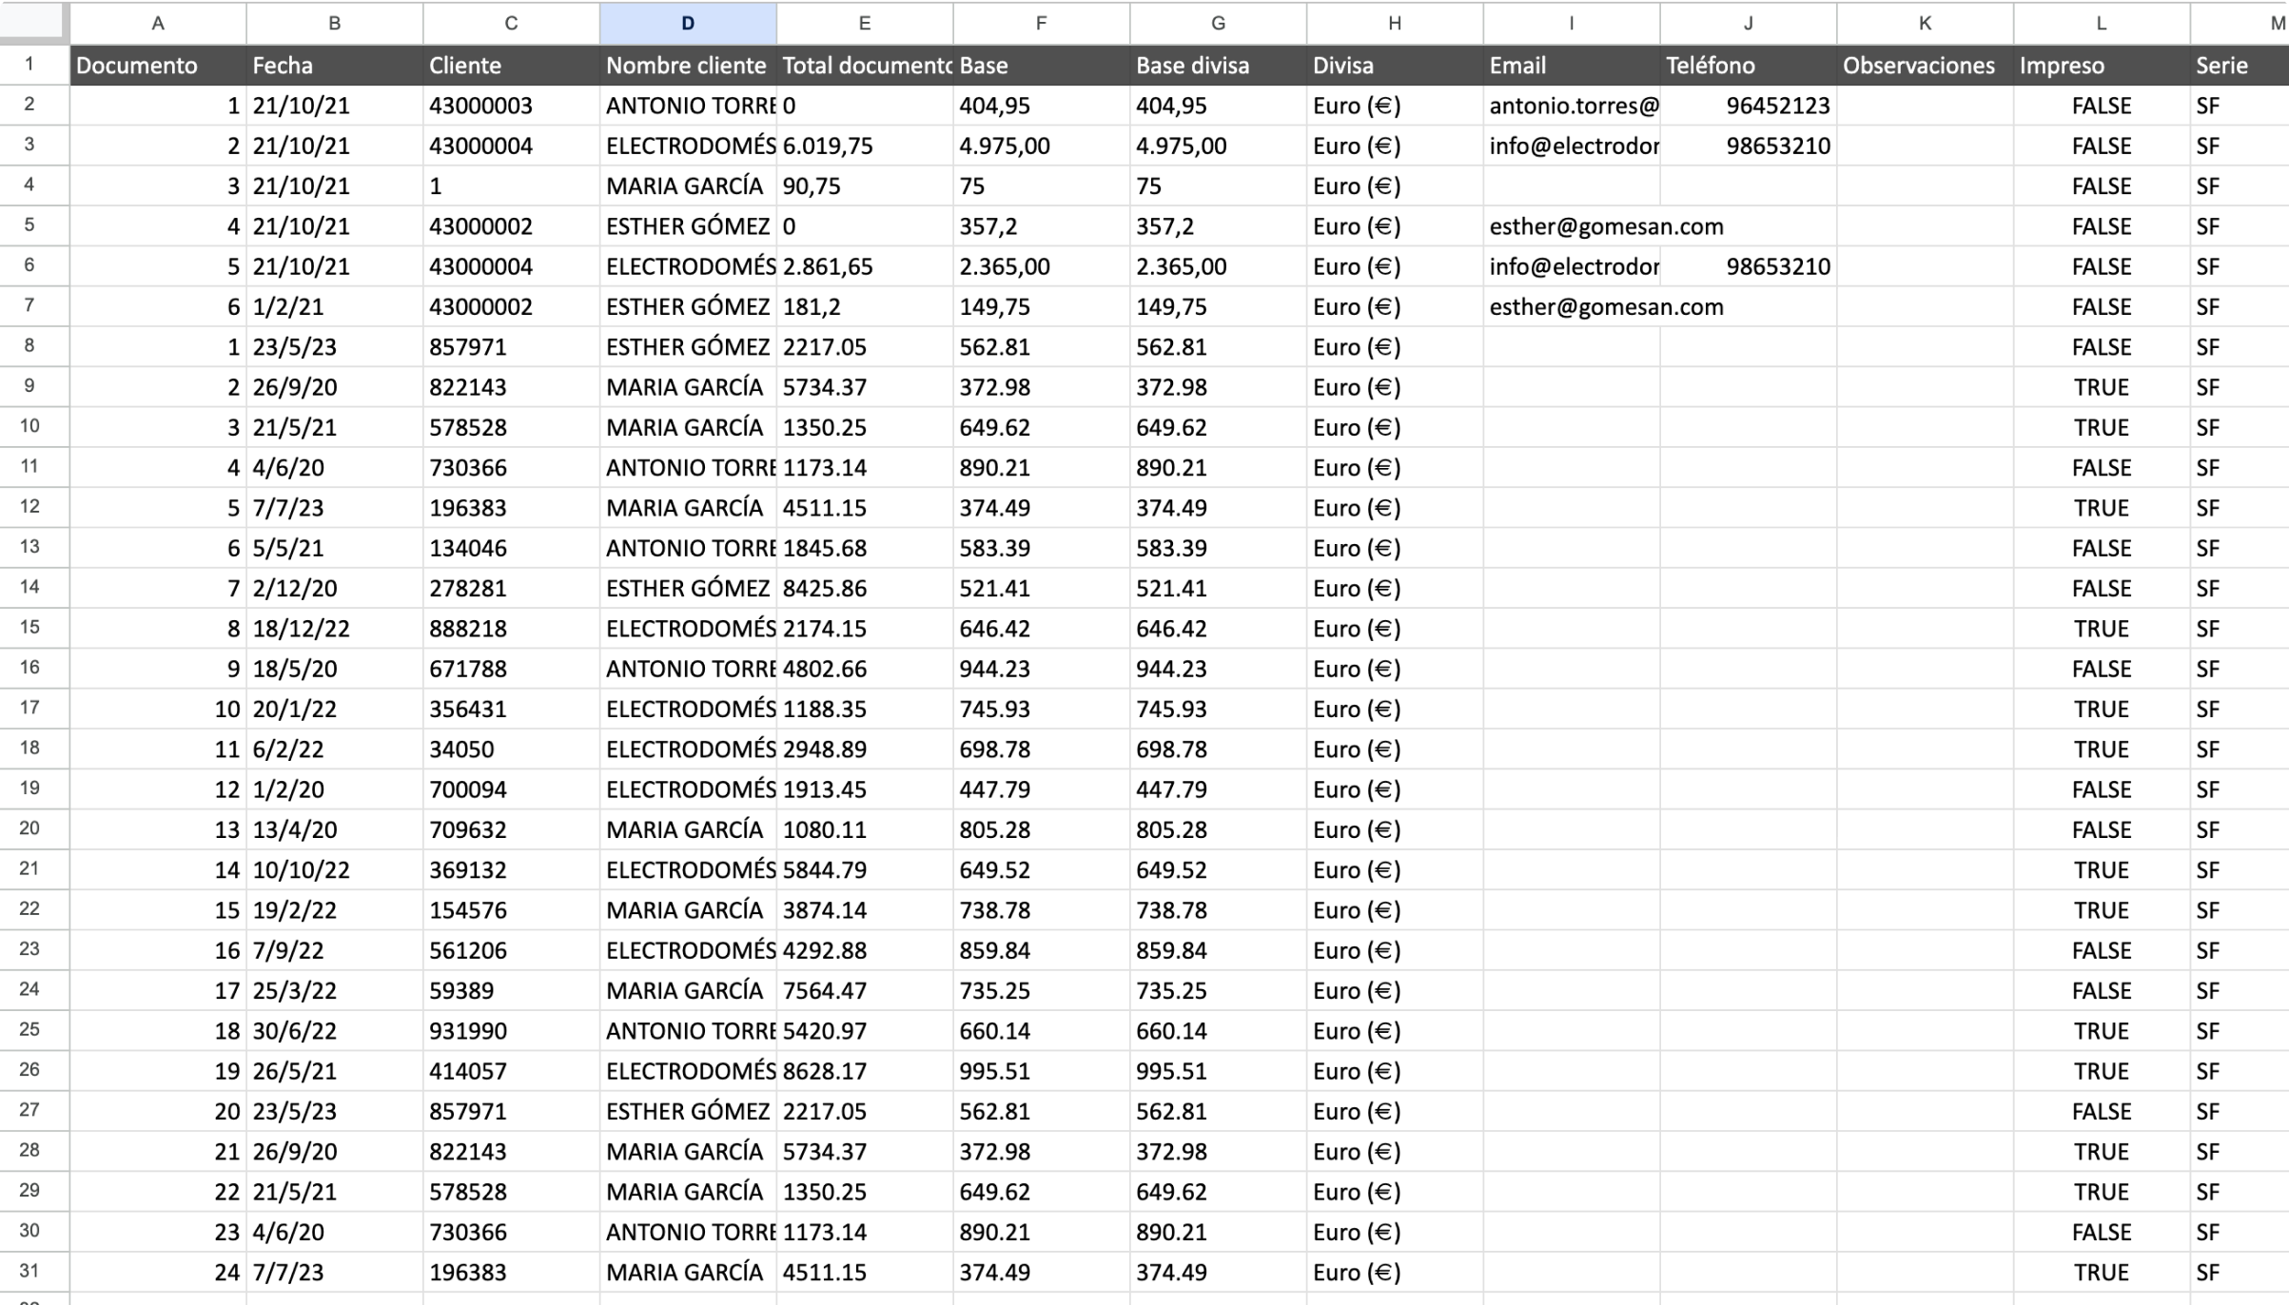Select row number 15
Image resolution: width=2289 pixels, height=1305 pixels.
33,628
